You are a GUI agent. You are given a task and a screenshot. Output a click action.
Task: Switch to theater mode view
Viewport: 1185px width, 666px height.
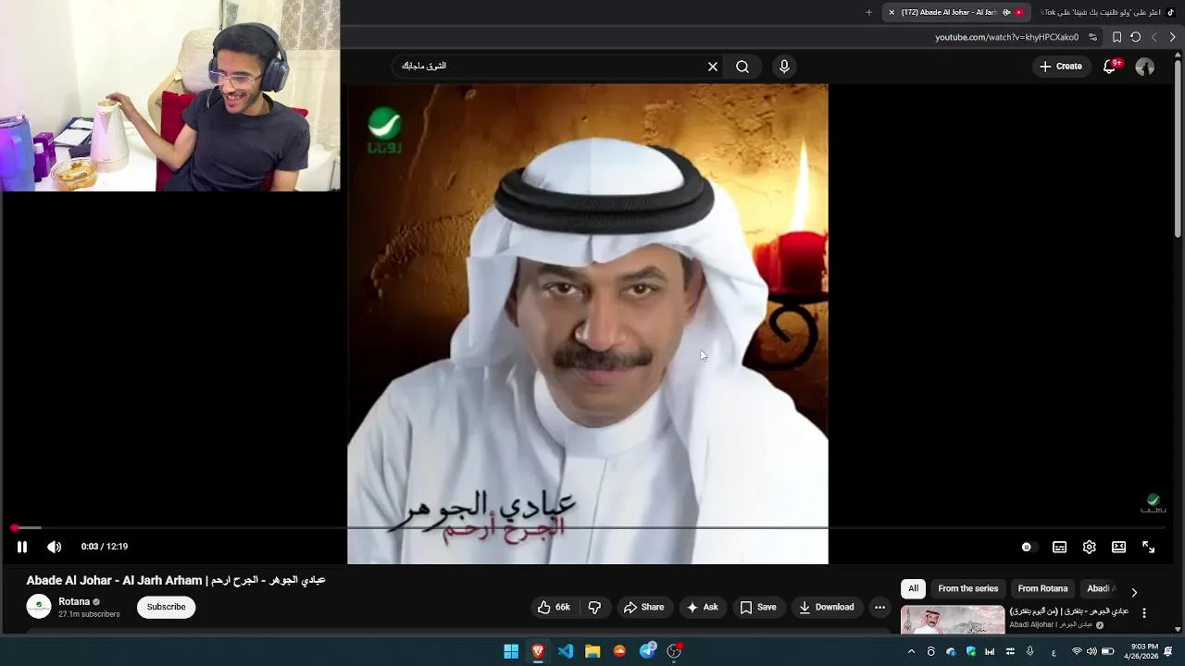click(x=1119, y=548)
